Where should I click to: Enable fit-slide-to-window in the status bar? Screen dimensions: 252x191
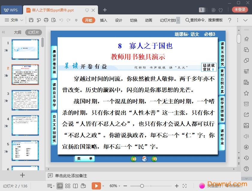pyautogui.click(x=185, y=186)
